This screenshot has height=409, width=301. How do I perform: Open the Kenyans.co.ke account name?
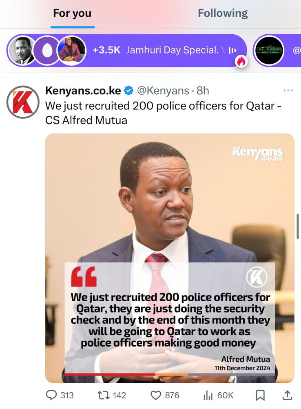(x=83, y=91)
